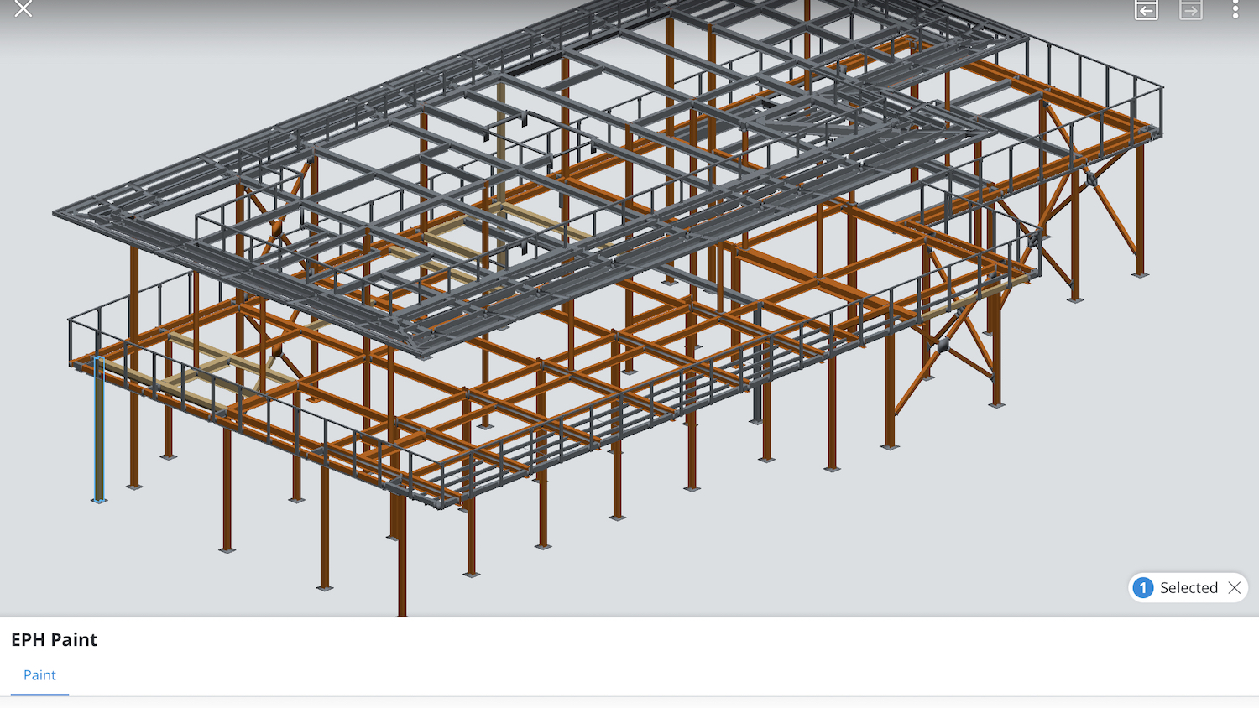Clear the selection using the X in Selected badge
This screenshot has width=1259, height=708.
click(x=1234, y=588)
